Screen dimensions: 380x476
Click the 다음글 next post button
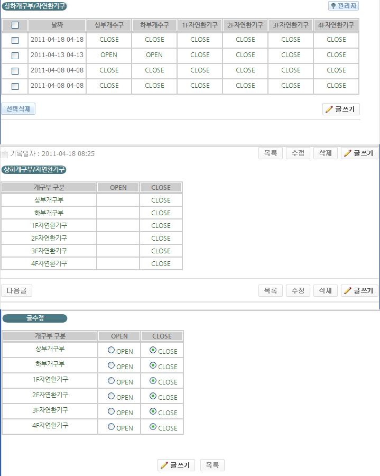(17, 290)
